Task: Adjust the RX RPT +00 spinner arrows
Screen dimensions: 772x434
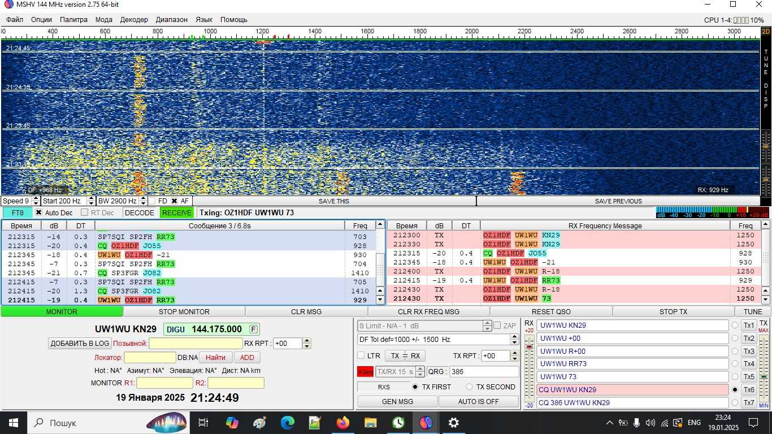Action: pyautogui.click(x=307, y=344)
